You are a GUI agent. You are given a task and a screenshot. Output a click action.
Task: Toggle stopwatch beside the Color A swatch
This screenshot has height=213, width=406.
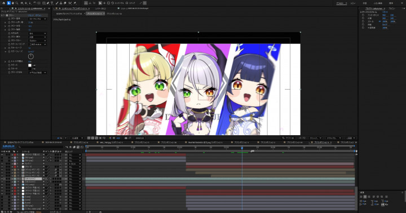(10, 65)
